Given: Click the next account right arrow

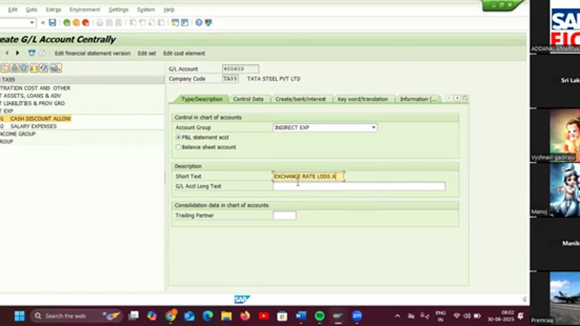Looking at the screenshot, I should point(17,53).
